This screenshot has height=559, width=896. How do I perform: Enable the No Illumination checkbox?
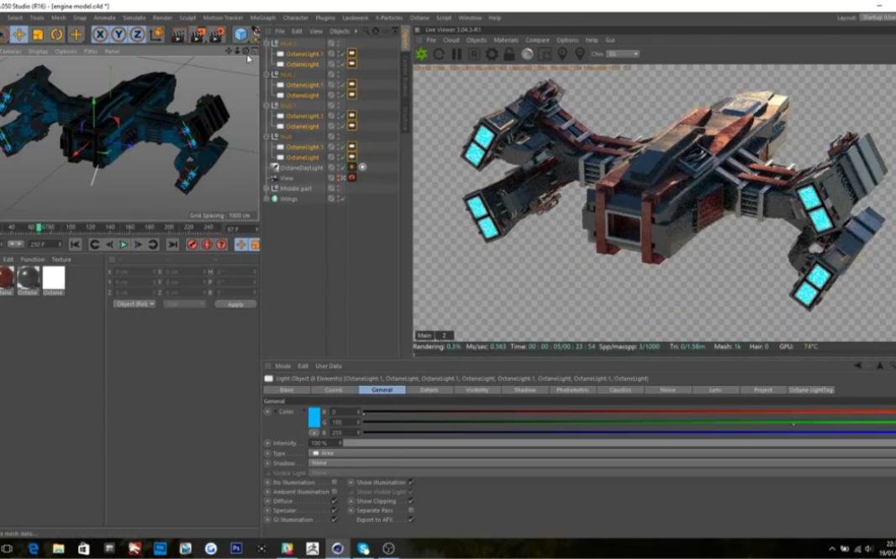(x=335, y=483)
